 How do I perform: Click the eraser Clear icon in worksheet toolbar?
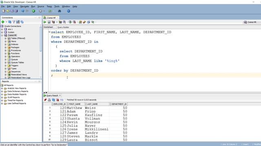[x=84, y=22]
